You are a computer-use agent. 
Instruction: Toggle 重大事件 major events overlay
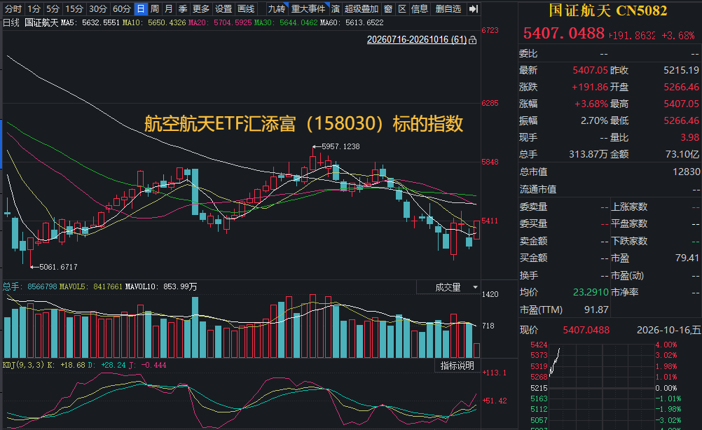tap(308, 9)
